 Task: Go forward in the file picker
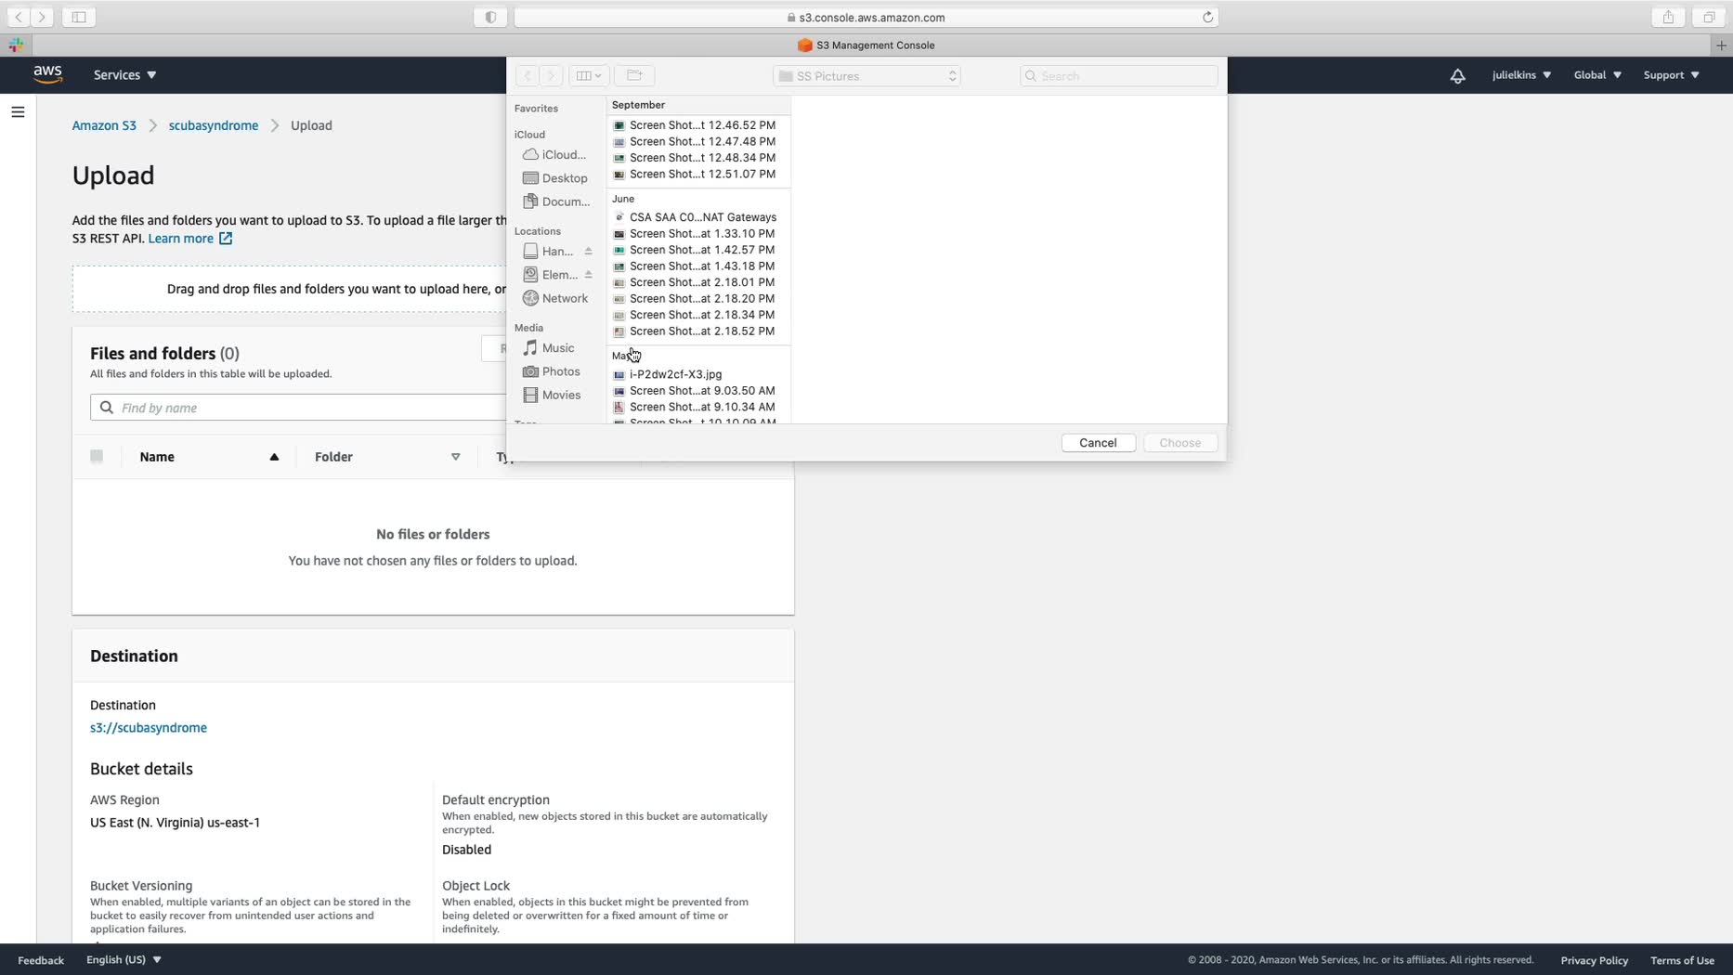[551, 75]
